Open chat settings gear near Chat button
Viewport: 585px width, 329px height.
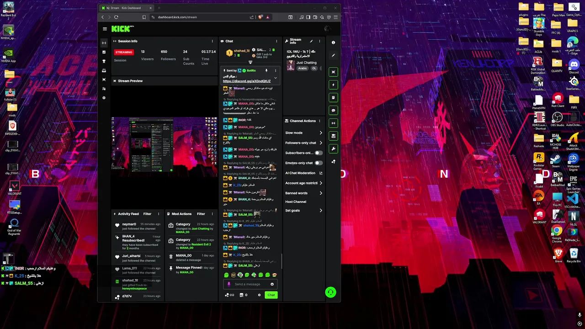[x=259, y=295]
